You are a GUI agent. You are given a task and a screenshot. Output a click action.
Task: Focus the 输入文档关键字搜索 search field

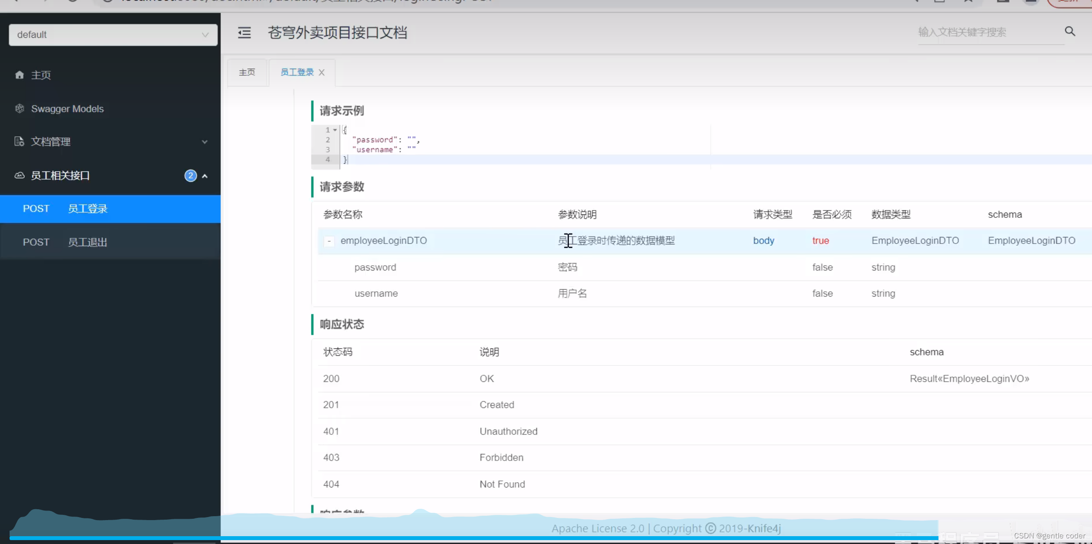point(988,32)
